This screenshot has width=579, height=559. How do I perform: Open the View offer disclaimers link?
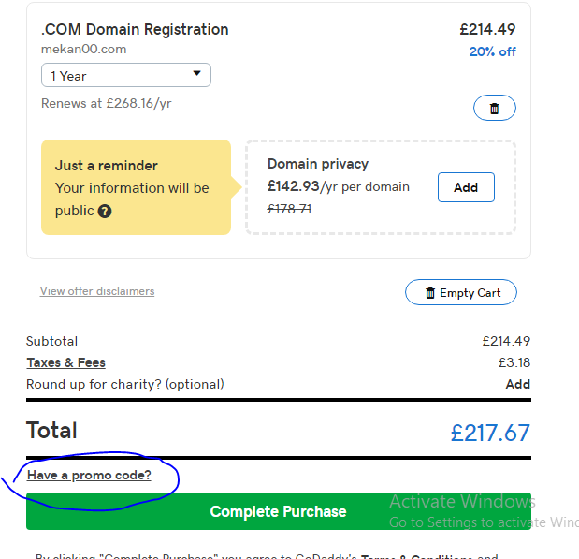tap(97, 291)
